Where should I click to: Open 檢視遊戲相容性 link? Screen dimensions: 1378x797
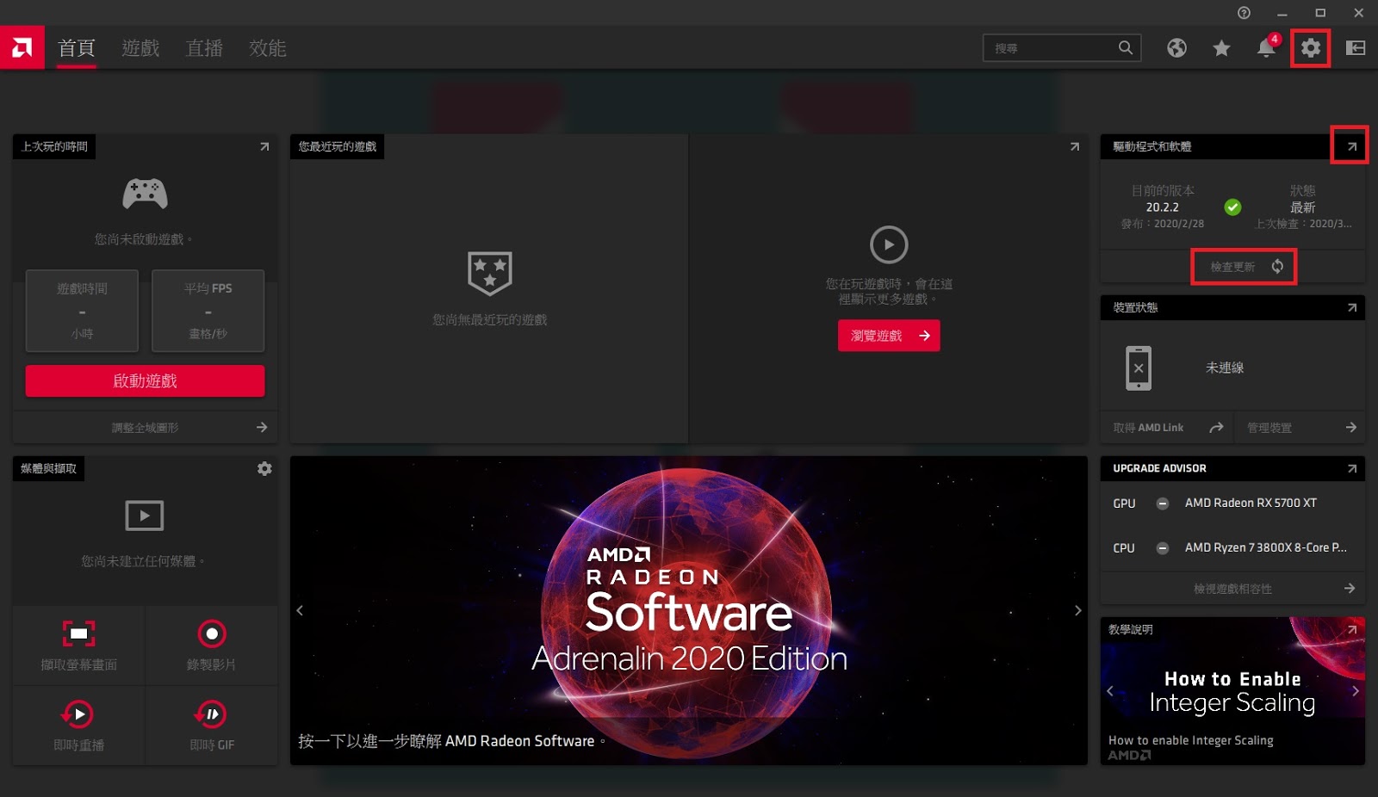pyautogui.click(x=1232, y=589)
